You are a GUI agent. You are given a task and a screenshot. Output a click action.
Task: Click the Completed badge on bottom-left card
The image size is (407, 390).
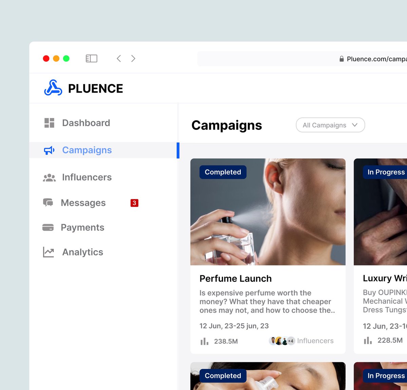point(223,376)
